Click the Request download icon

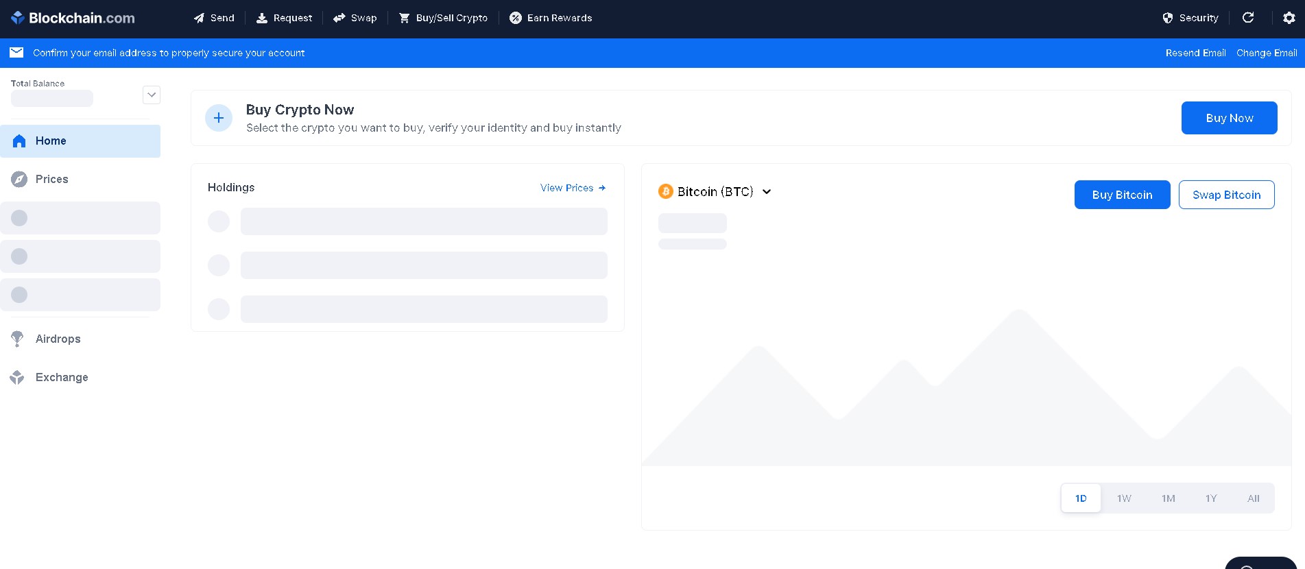point(262,18)
